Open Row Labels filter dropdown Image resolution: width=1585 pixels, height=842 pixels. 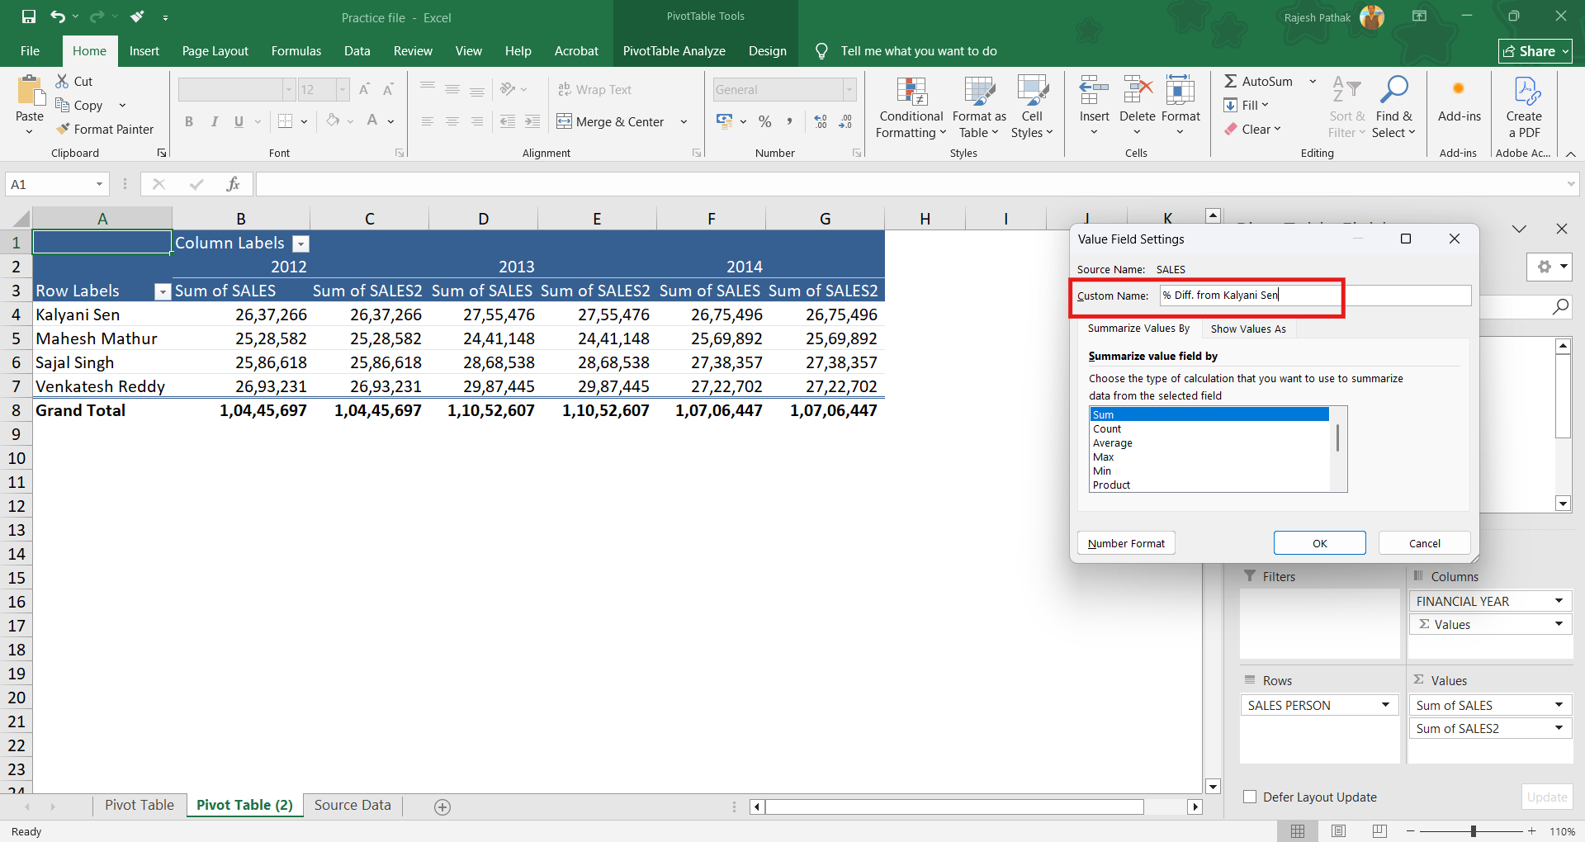point(163,291)
